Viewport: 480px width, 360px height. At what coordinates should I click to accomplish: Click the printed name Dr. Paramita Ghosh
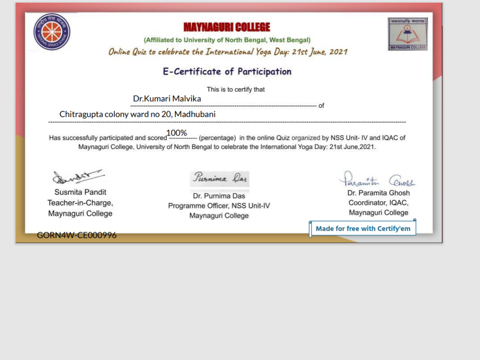tap(378, 193)
